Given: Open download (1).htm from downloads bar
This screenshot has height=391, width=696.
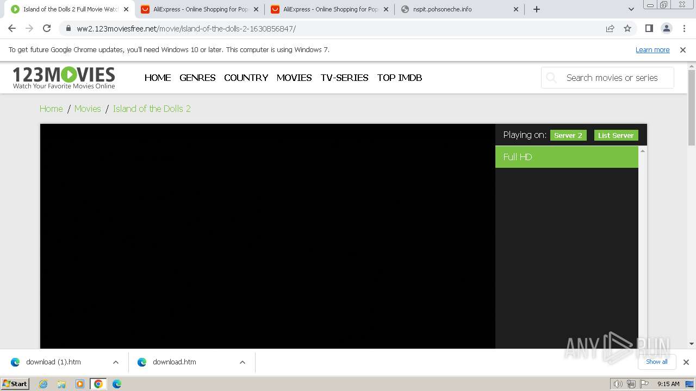Looking at the screenshot, I should tap(53, 362).
